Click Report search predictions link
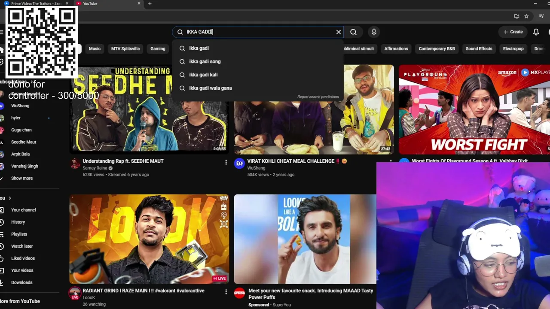The width and height of the screenshot is (550, 309). point(318,97)
